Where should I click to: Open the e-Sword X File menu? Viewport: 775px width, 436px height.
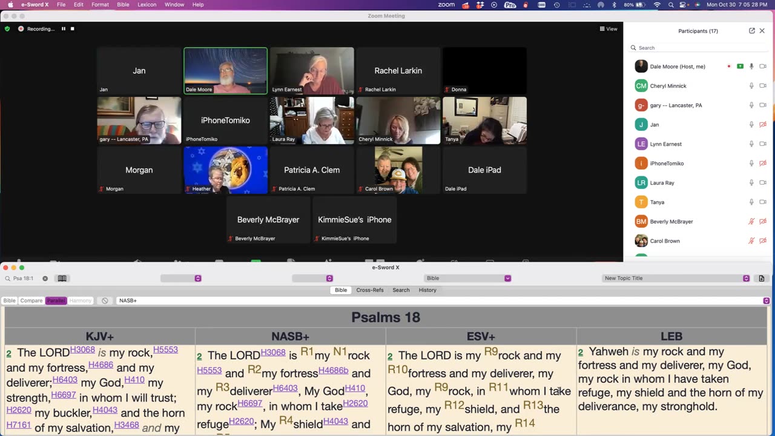coord(61,4)
